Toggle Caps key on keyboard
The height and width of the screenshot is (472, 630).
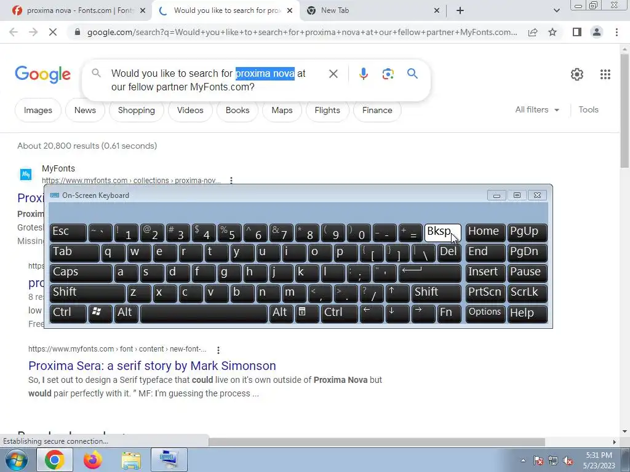81,273
